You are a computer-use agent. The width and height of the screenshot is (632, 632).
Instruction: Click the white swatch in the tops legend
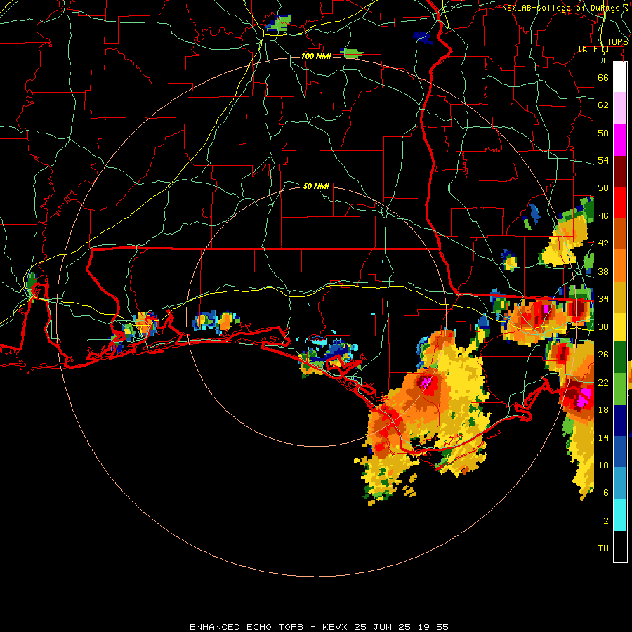point(620,77)
